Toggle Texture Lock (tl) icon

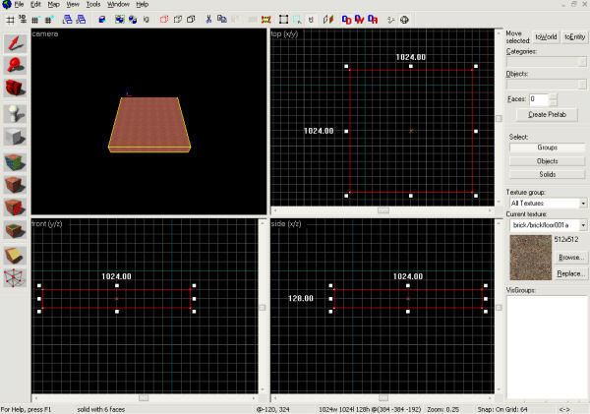coord(311,20)
